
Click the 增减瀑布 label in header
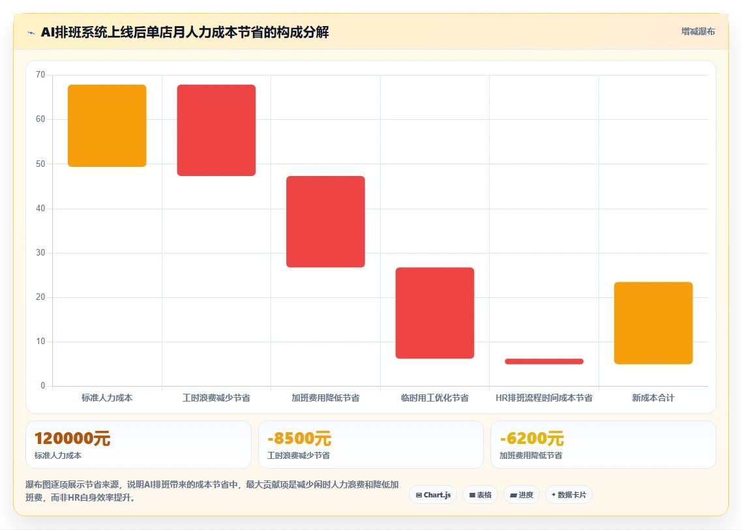(698, 32)
